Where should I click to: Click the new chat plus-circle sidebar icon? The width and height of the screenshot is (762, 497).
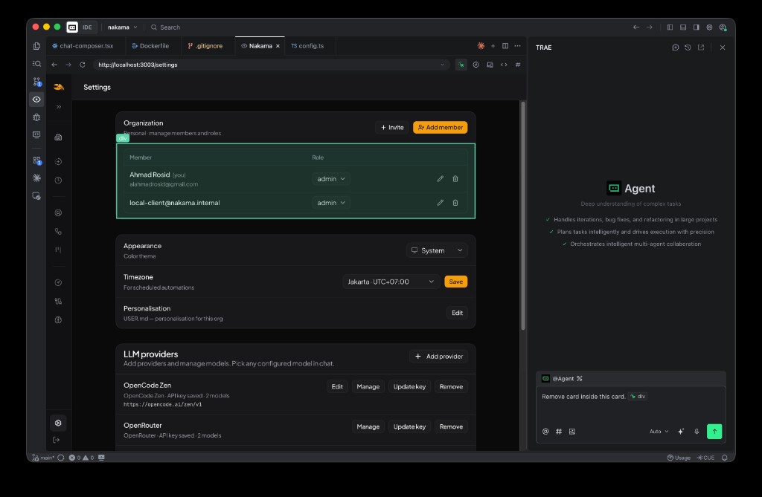click(58, 161)
